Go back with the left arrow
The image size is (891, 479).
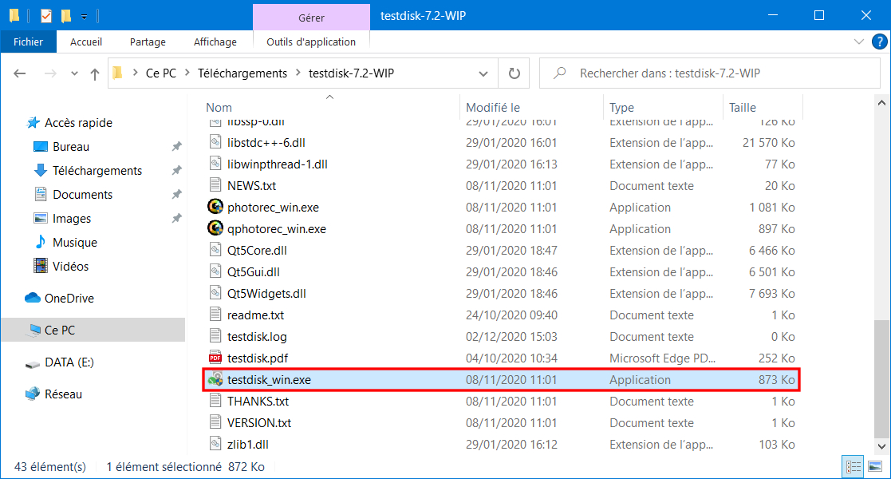[x=20, y=73]
